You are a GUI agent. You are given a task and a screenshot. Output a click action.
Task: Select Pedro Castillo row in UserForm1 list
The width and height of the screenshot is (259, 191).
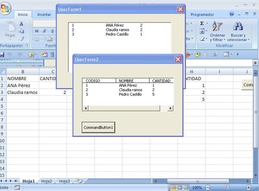(120, 34)
